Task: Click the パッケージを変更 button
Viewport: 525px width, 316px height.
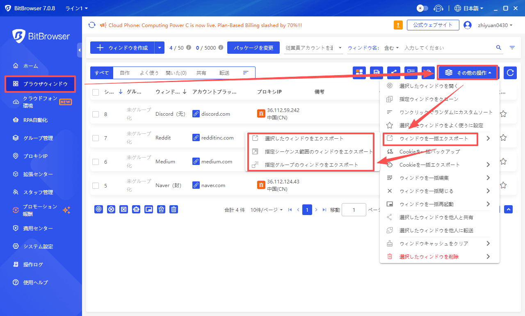Action: [x=253, y=48]
